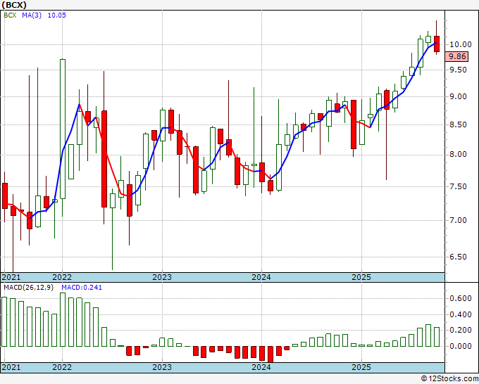This screenshot has height=384, width=479.
Task: Click the 8.00 price axis label
Action: coord(459,154)
